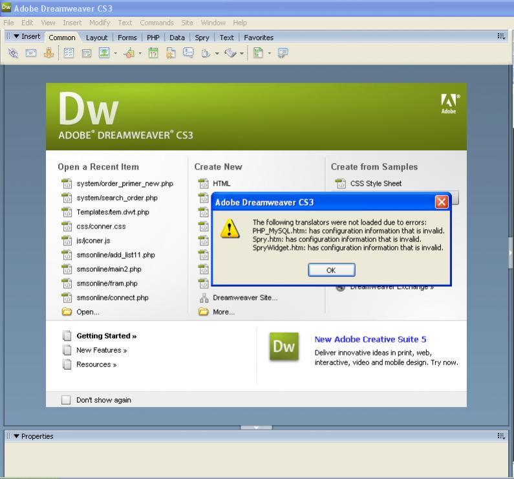Screen dimensions: 514x479
Task: Collapse the Properties panel triangle
Action: (16, 436)
